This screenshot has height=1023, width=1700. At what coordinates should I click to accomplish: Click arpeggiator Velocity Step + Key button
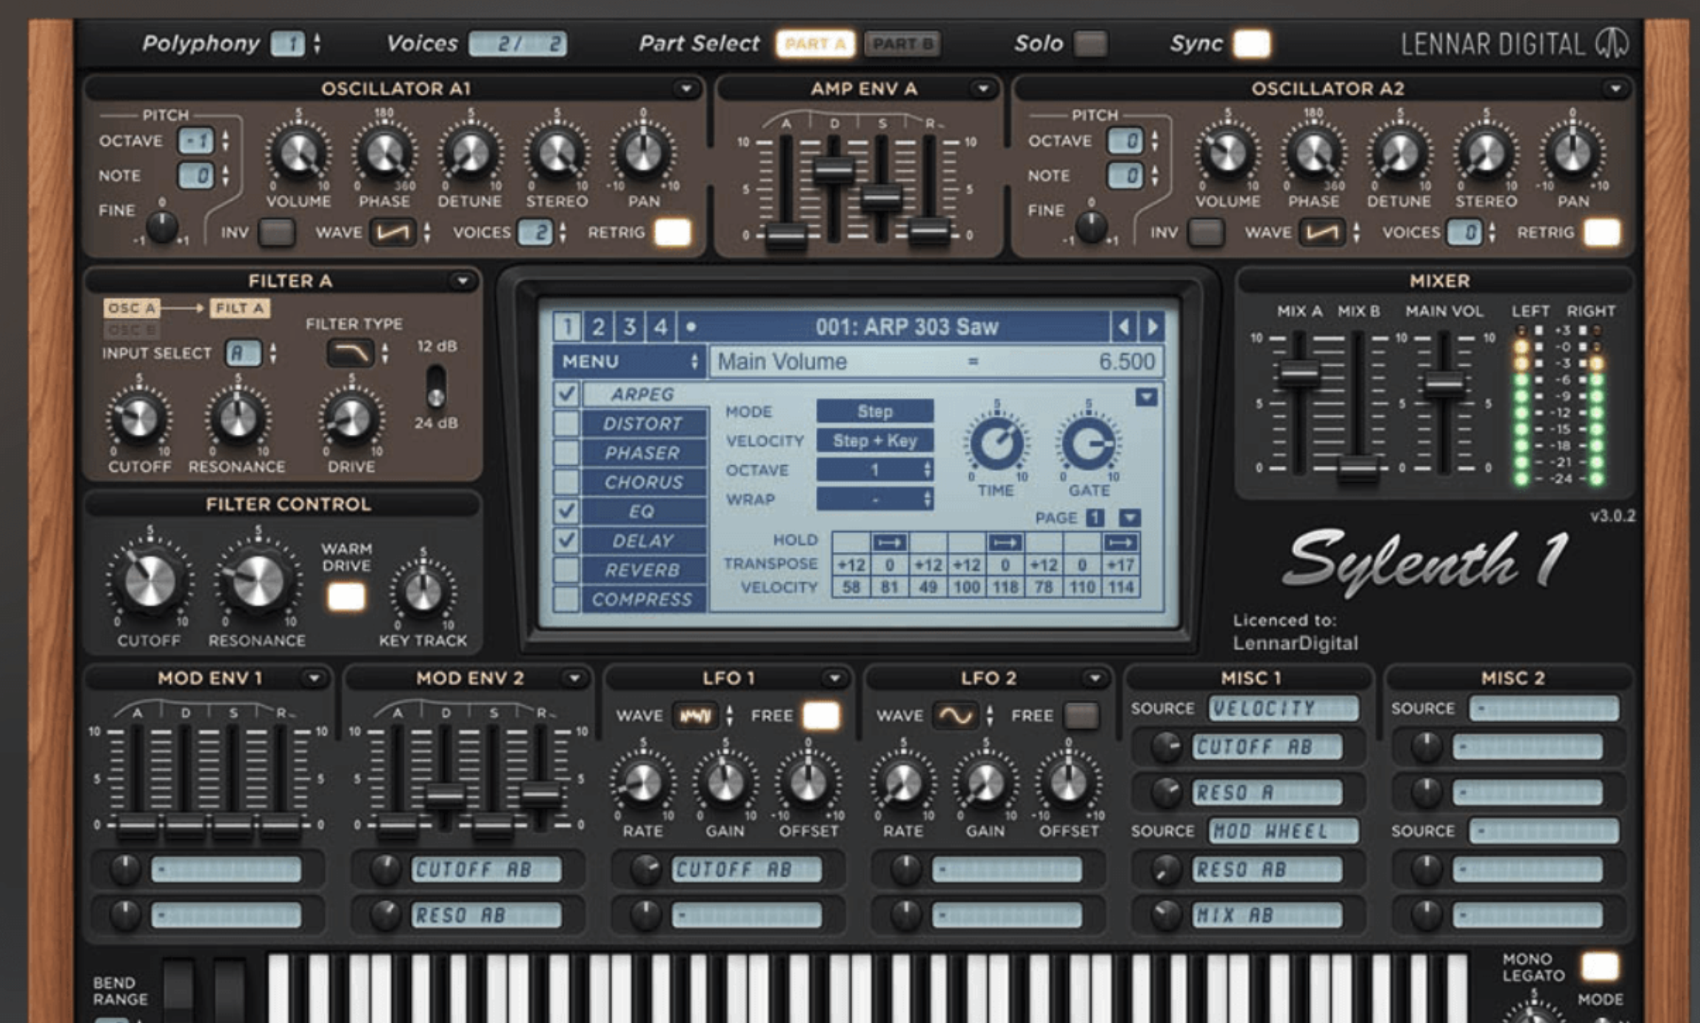[874, 440]
